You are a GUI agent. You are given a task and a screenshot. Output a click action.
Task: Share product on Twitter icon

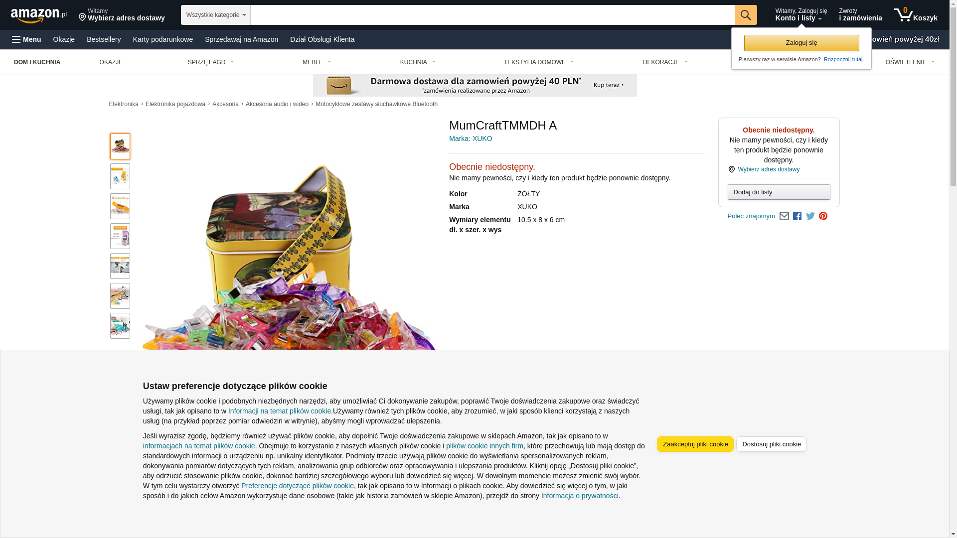(x=810, y=216)
